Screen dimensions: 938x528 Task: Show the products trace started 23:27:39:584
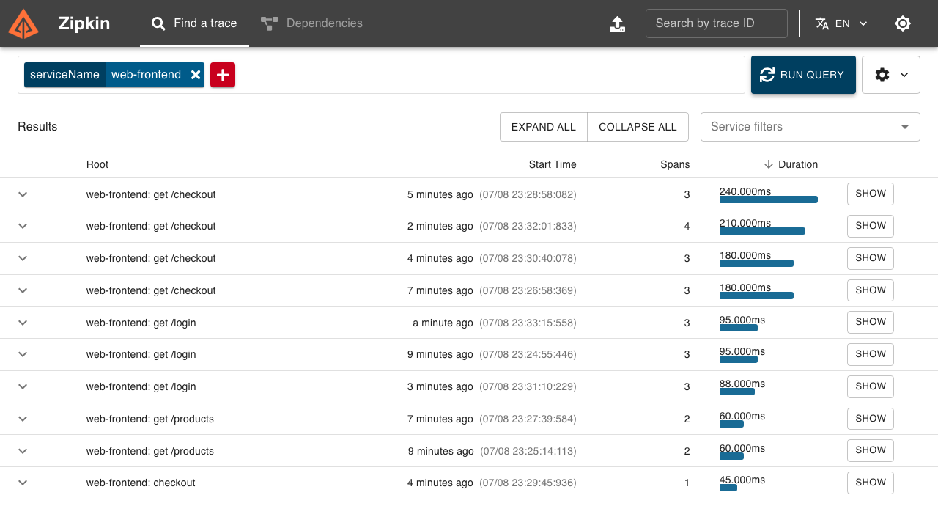point(871,418)
